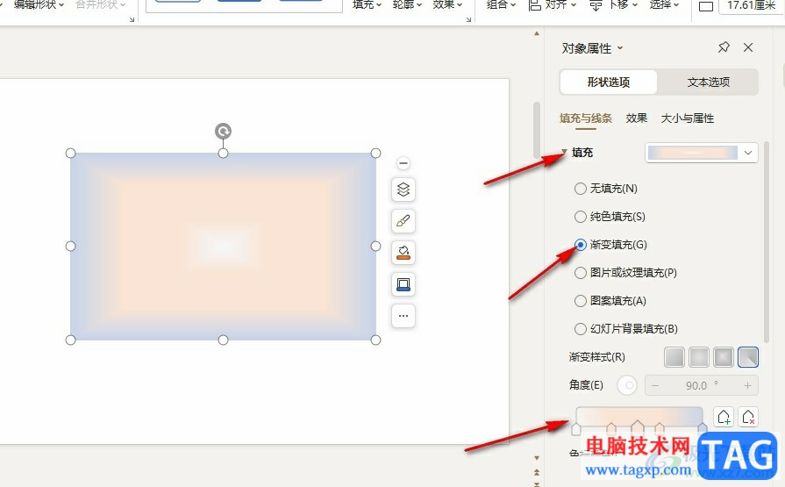
Task: Click the properties panel vertical scrollbar
Action: (x=766, y=242)
